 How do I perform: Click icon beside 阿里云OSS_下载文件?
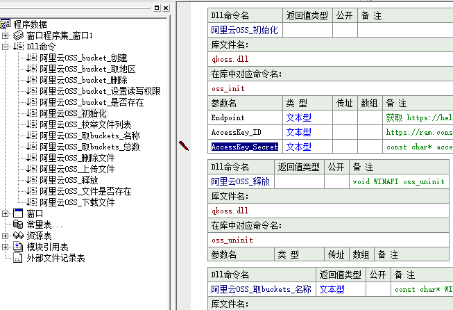[x=32, y=202]
